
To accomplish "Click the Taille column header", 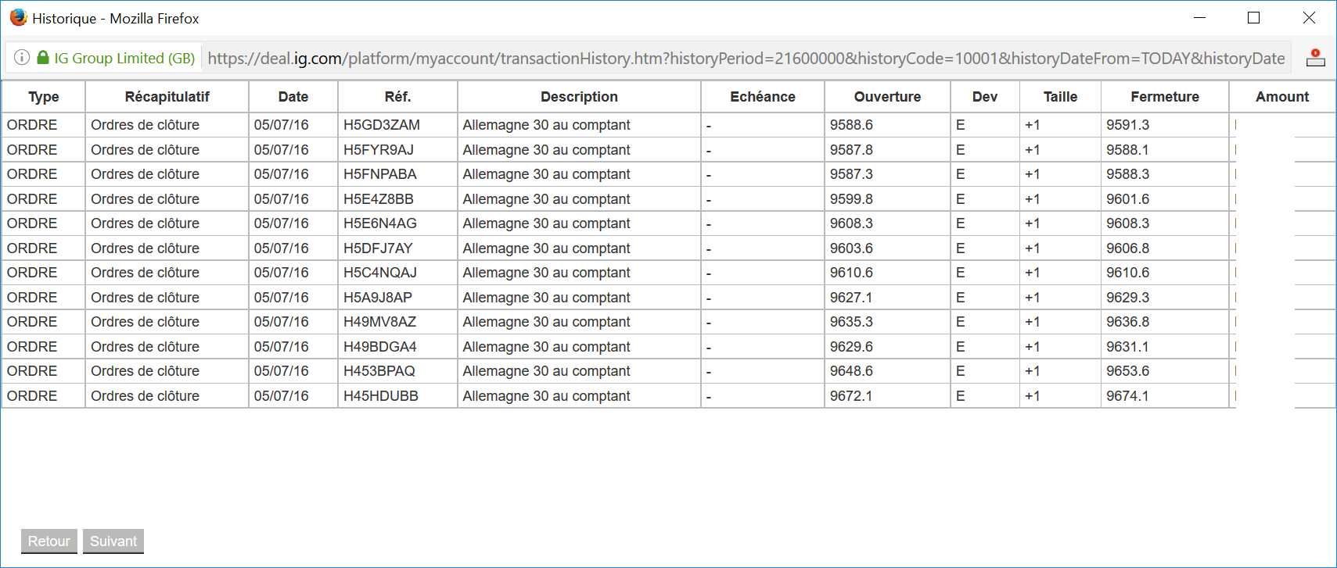I will (1061, 97).
